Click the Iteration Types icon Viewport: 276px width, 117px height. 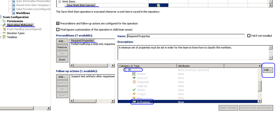(x=4, y=33)
